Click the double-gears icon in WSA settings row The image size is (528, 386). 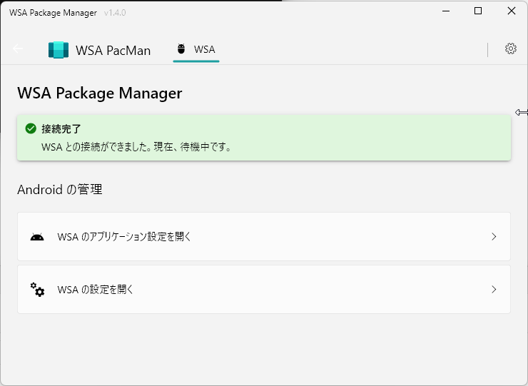tap(37, 290)
